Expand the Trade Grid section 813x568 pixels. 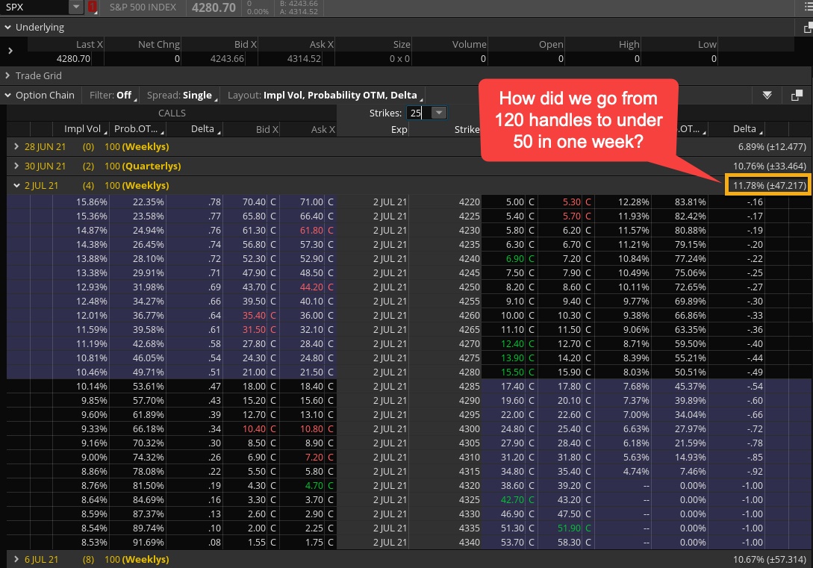point(7,75)
